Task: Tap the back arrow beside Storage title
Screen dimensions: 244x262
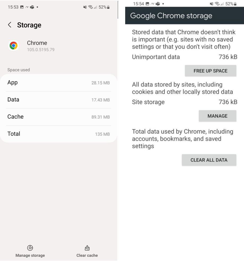Action: click(10, 25)
